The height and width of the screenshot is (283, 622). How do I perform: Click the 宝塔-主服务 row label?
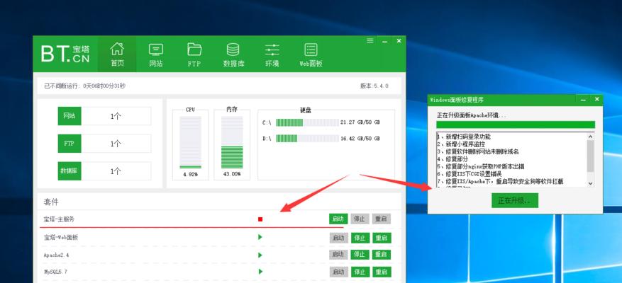click(x=59, y=219)
